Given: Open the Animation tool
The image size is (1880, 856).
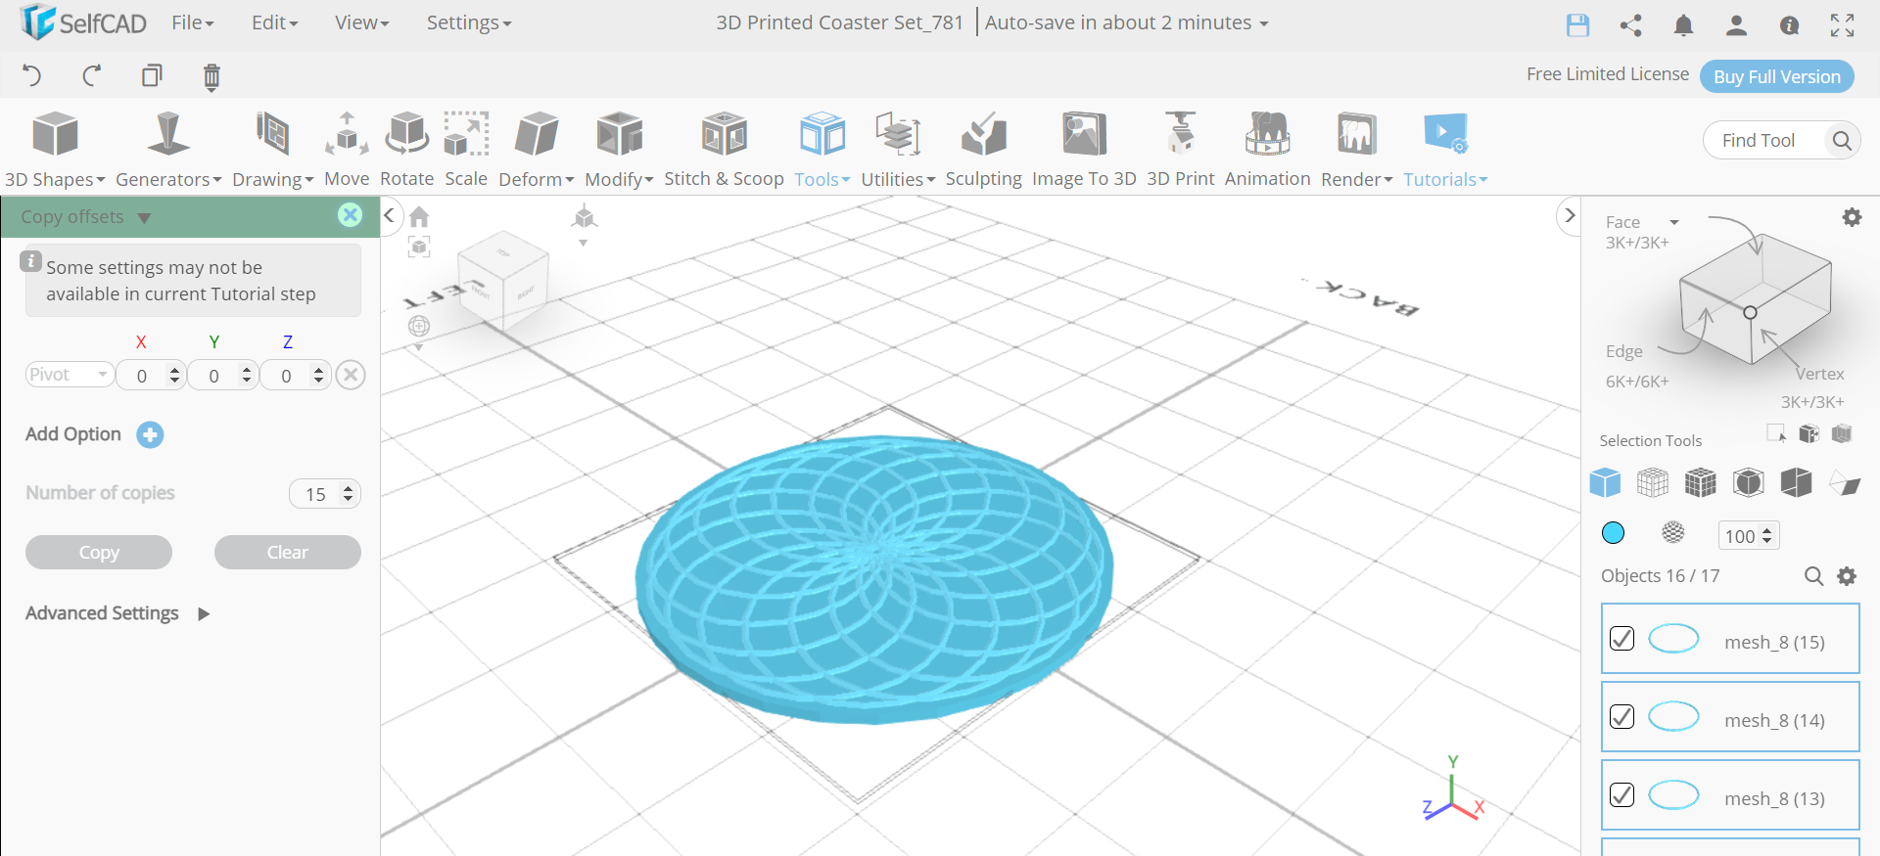Looking at the screenshot, I should (1267, 150).
